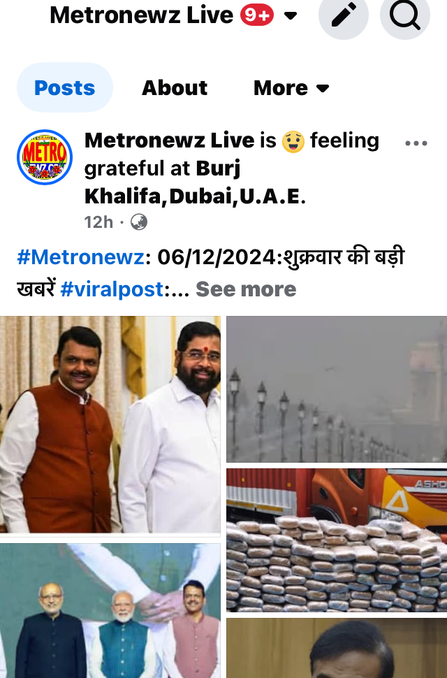The width and height of the screenshot is (447, 678).
Task: Open the three-dot post options menu
Action: [416, 143]
